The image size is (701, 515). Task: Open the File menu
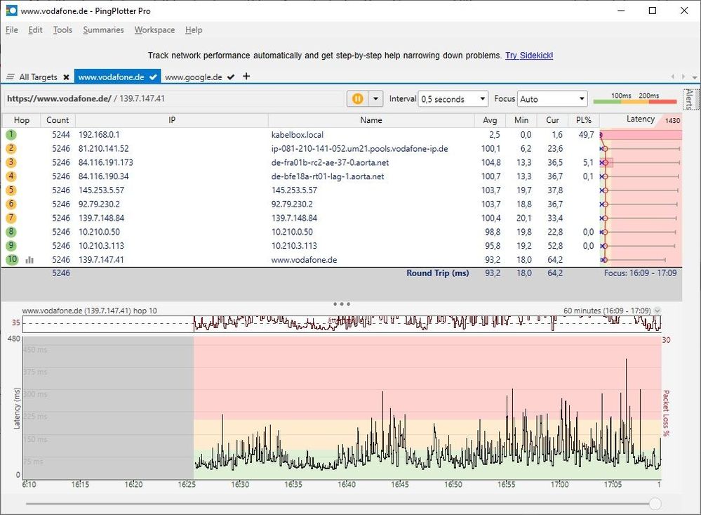tap(12, 30)
